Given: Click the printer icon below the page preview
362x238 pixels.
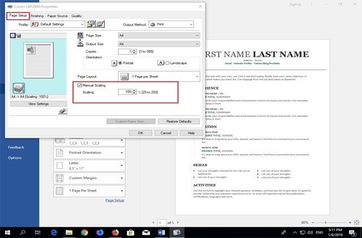Looking at the screenshot, I should point(19,88).
